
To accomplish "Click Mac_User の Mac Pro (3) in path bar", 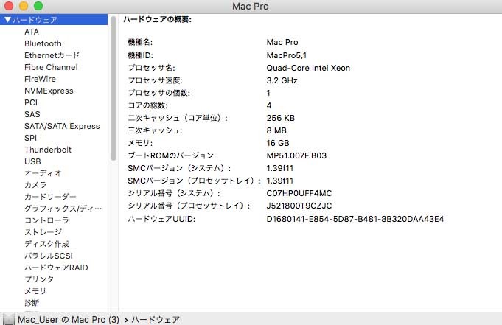I will point(69,320).
